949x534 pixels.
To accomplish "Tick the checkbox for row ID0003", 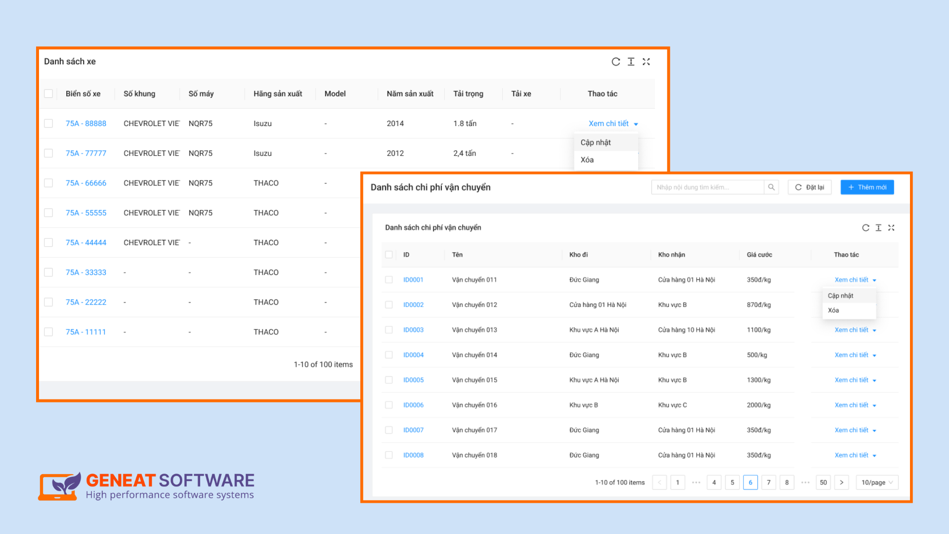I will click(x=389, y=330).
